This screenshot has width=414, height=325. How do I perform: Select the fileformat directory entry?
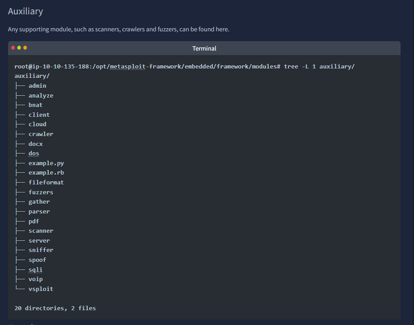pos(46,183)
